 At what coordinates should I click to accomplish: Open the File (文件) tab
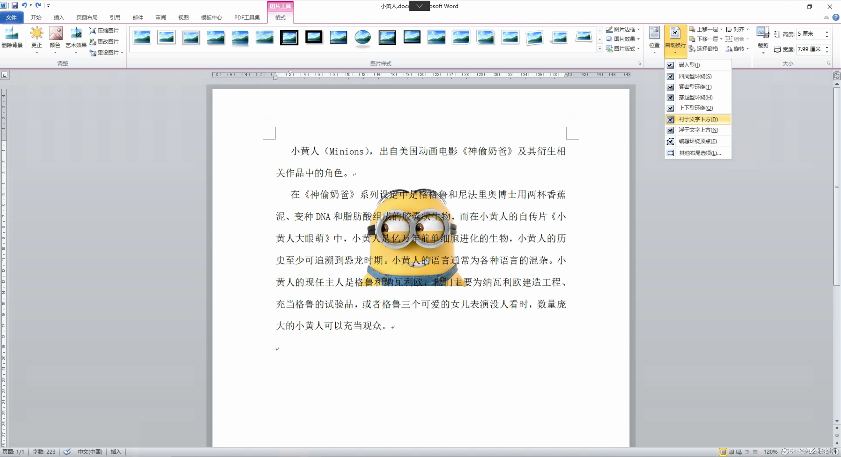tap(11, 17)
